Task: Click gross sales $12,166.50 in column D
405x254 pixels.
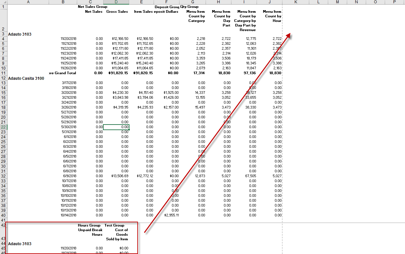Action: [x=120, y=39]
